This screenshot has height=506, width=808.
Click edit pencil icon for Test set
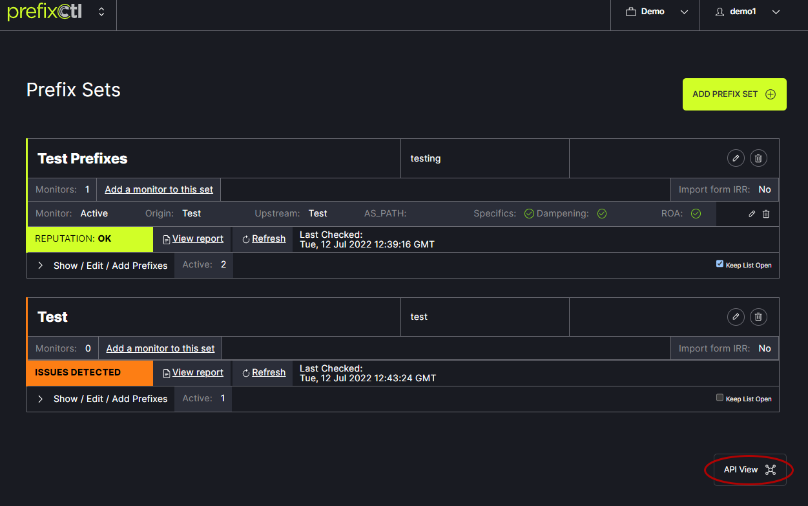[736, 317]
